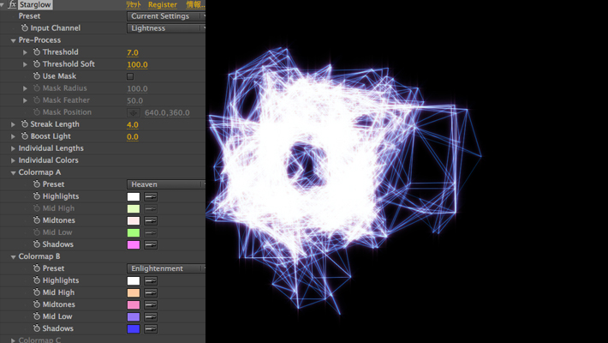
Task: Click the Streak Length value 4.0
Action: 133,124
